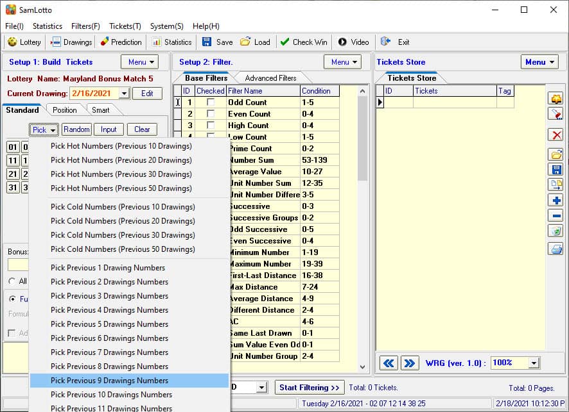
Task: Click the Load folder icon in the main toolbar
Action: click(245, 42)
